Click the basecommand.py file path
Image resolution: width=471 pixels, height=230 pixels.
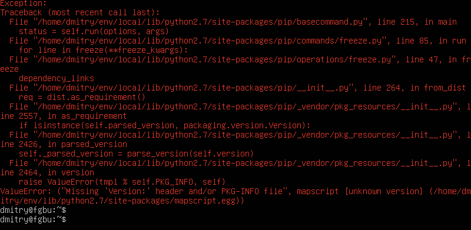202,22
